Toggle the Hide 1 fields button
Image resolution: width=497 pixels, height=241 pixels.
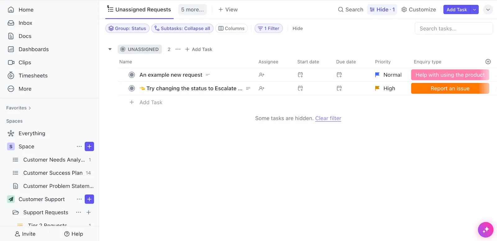[x=382, y=10]
